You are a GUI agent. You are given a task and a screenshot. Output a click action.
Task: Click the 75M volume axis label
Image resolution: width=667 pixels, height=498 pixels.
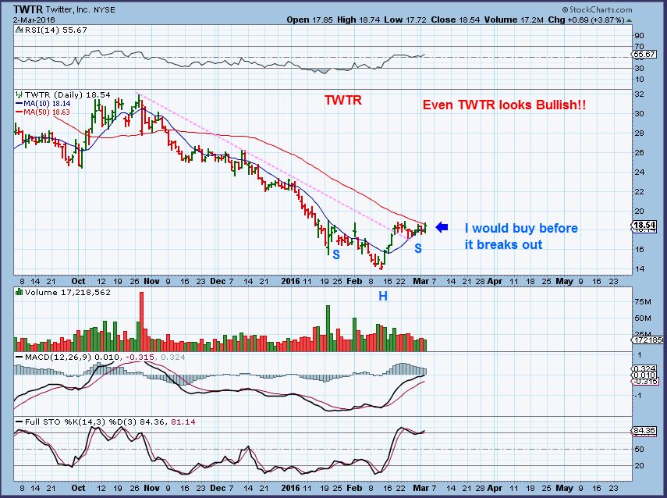(642, 302)
